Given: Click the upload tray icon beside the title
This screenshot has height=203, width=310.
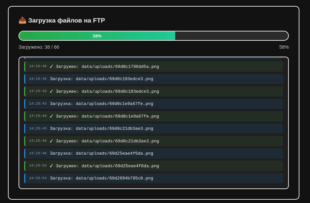Looking at the screenshot, I should pos(23,20).
